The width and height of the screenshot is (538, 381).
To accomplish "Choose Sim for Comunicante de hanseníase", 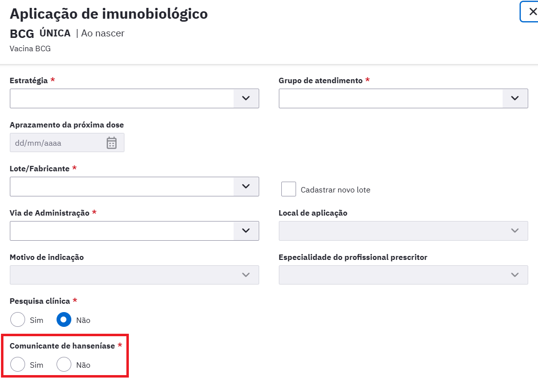I will click(18, 365).
